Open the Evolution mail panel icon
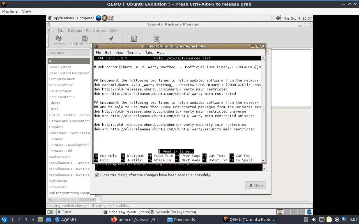Viewport: 359px width, 224px height. 105,18
